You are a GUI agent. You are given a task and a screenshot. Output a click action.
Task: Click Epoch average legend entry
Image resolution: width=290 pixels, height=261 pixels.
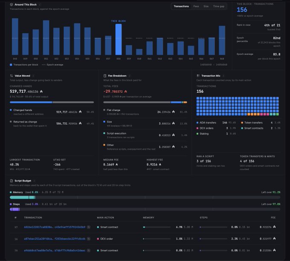tap(52, 65)
